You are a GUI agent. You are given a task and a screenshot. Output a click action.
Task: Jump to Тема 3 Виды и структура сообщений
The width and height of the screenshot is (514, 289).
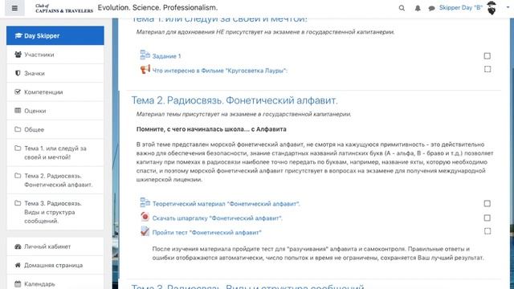(x=55, y=212)
